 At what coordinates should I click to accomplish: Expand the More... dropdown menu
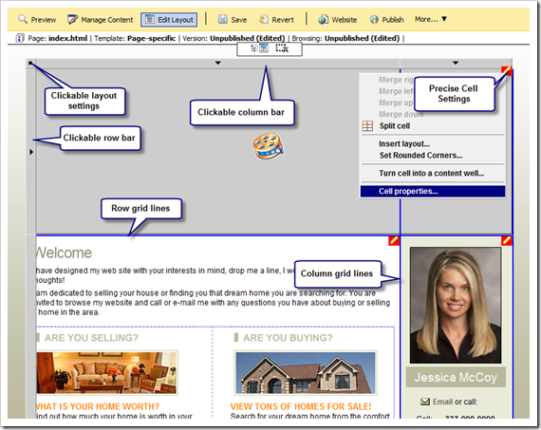coord(431,19)
